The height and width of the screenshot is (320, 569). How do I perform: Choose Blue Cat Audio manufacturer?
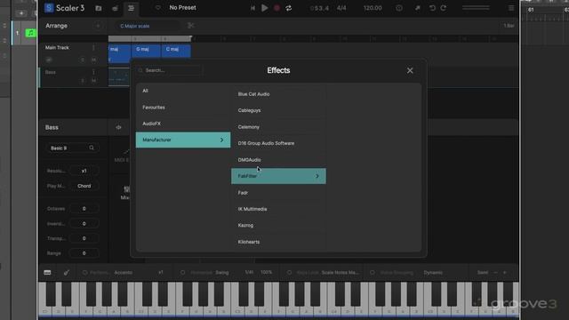tap(278, 94)
